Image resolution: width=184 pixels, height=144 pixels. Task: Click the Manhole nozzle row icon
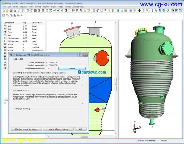click(x=5, y=47)
